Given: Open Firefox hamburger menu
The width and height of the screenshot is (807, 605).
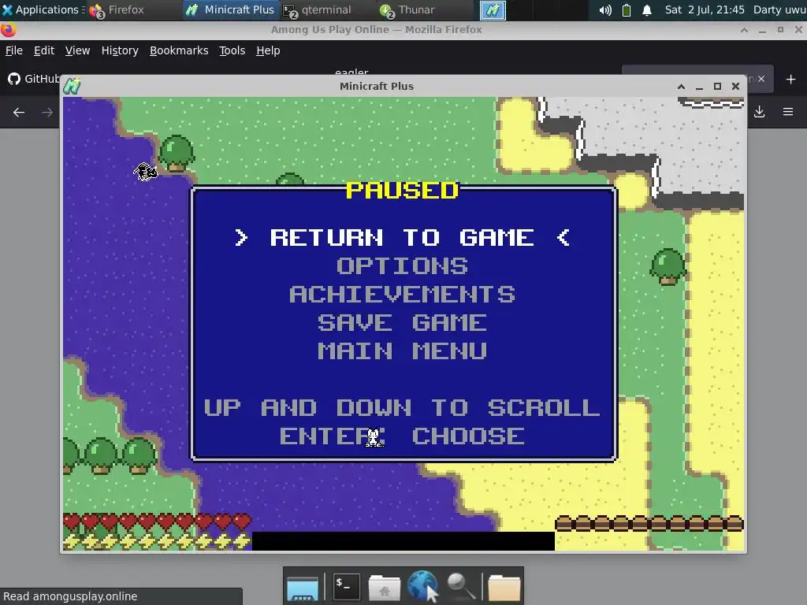Looking at the screenshot, I should coord(788,112).
